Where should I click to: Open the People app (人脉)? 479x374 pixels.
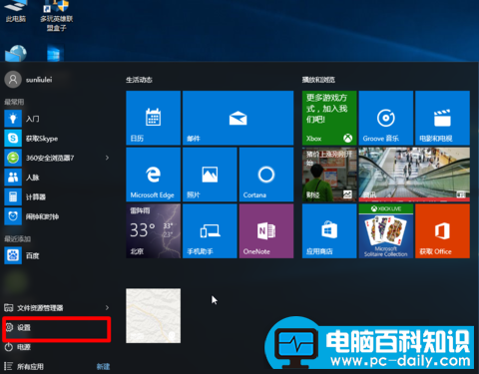point(57,178)
